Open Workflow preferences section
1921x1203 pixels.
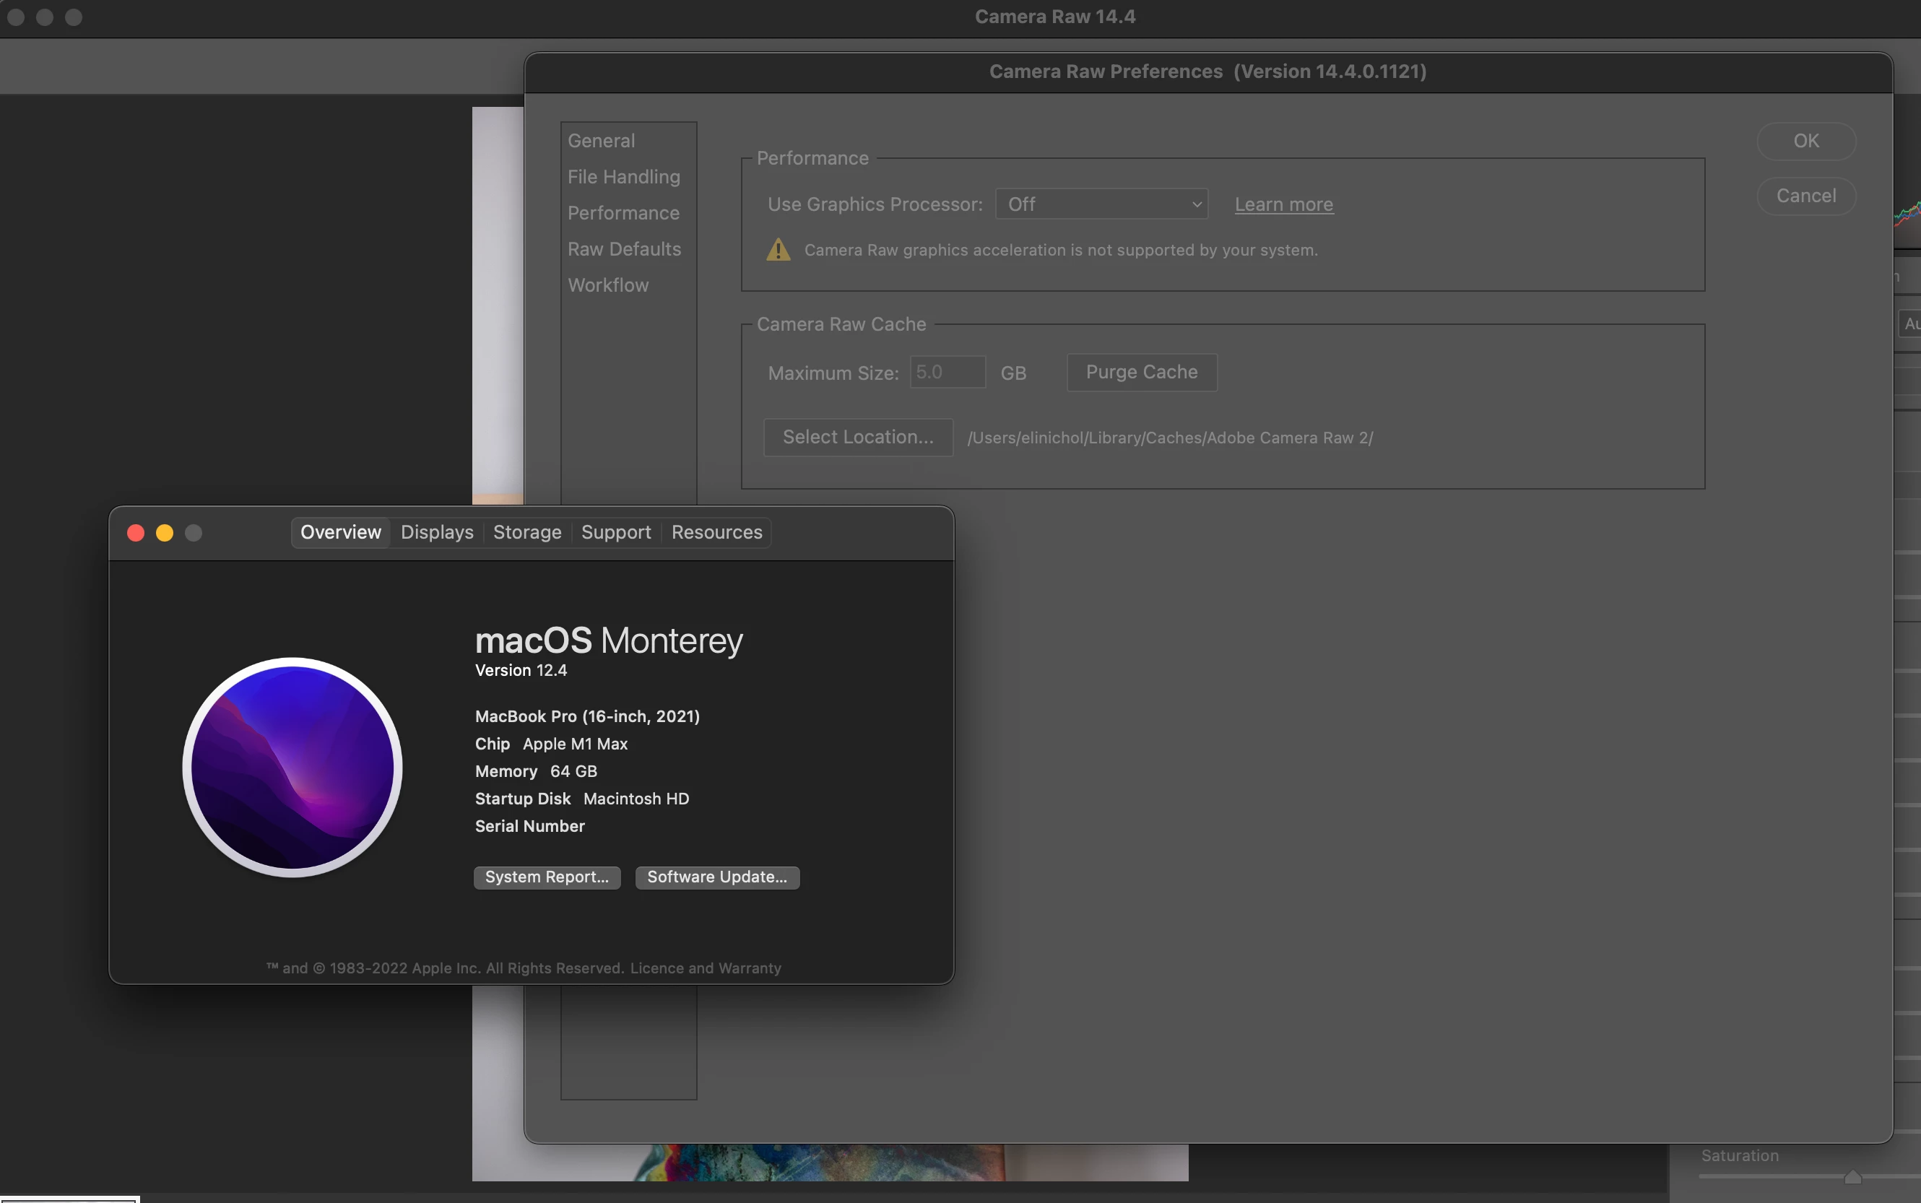(x=608, y=285)
